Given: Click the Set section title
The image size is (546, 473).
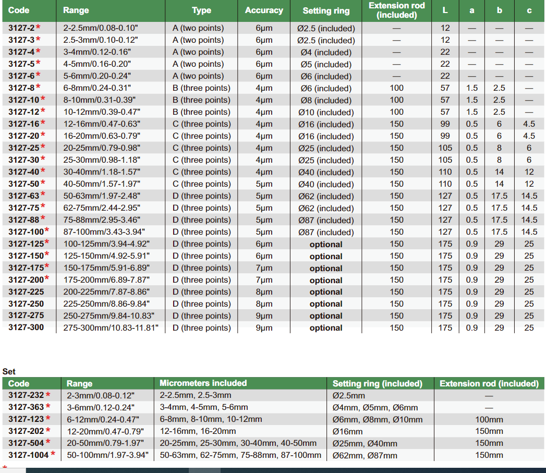Looking at the screenshot, I should [9, 372].
